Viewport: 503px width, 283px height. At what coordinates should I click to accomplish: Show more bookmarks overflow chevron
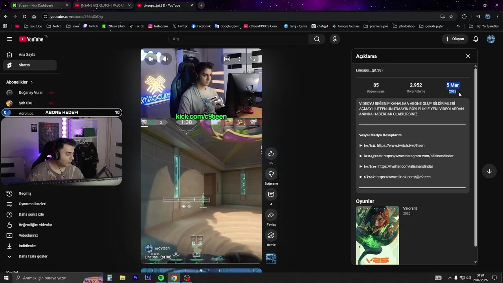(x=458, y=26)
